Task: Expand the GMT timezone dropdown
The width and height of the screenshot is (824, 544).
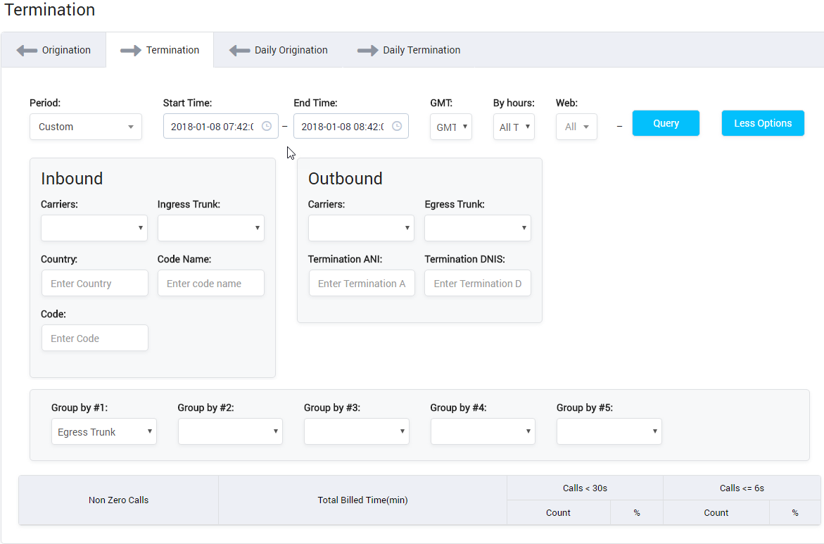Action: point(450,127)
